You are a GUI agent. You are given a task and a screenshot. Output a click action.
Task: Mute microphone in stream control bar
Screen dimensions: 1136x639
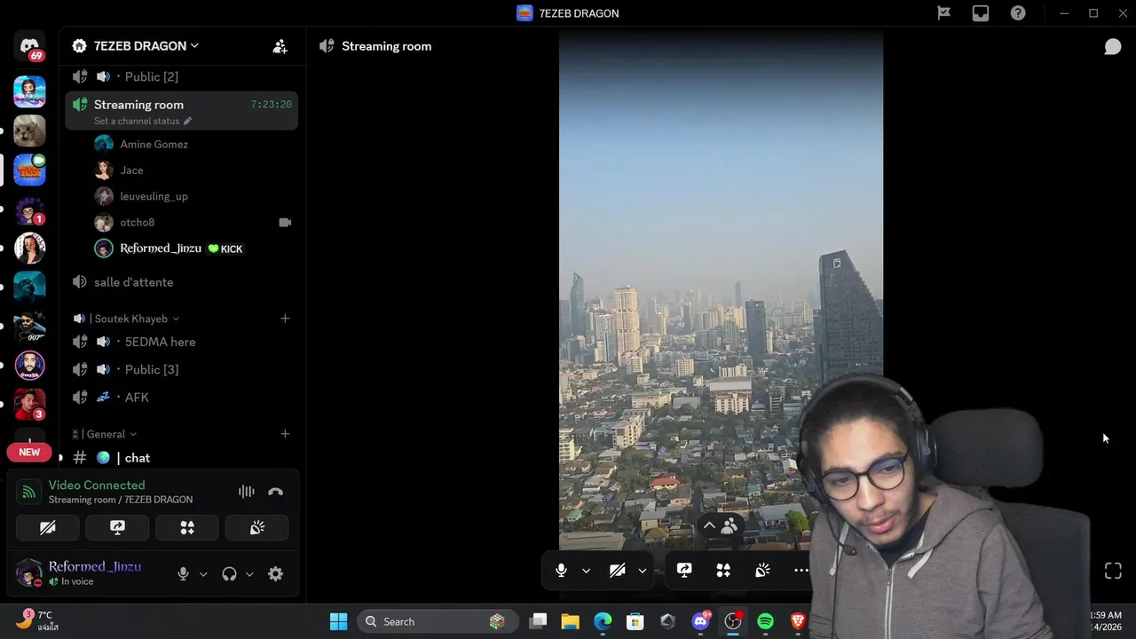561,571
